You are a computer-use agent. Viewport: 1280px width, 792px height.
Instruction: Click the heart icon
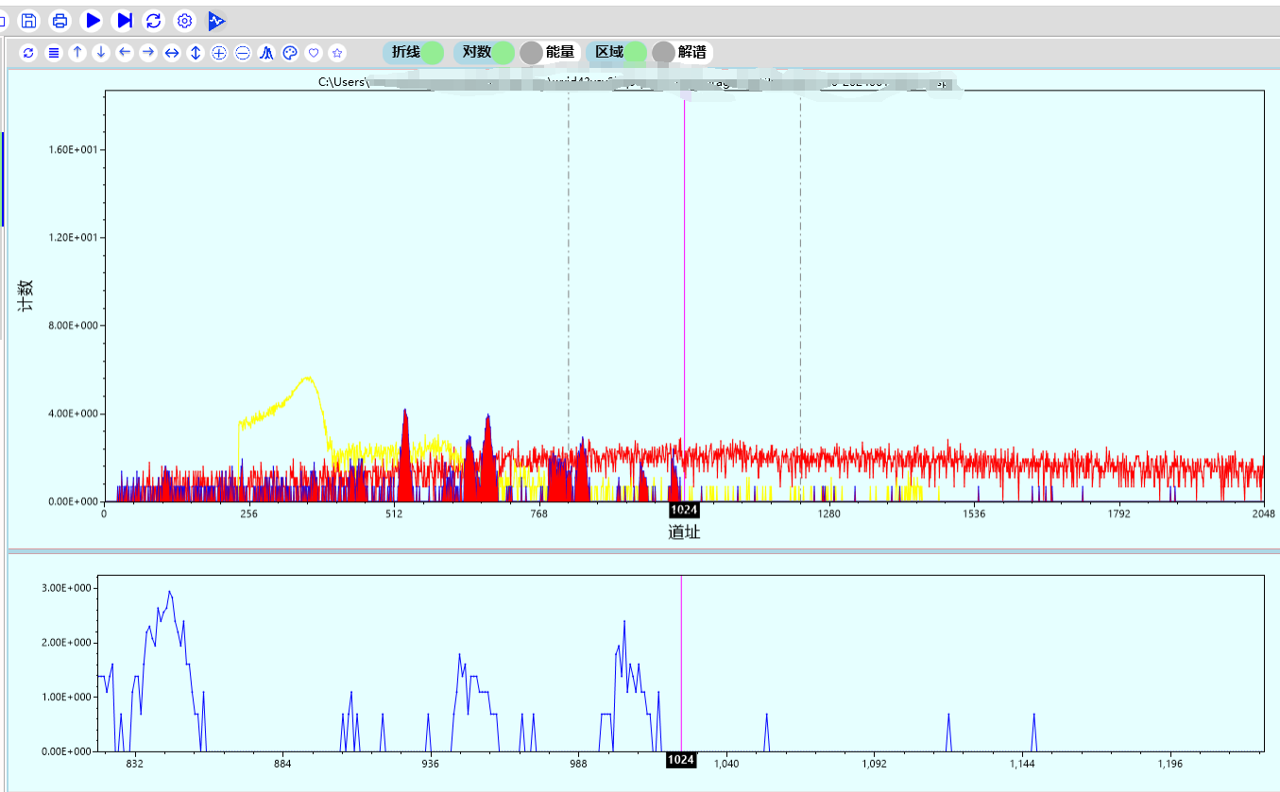pos(314,53)
